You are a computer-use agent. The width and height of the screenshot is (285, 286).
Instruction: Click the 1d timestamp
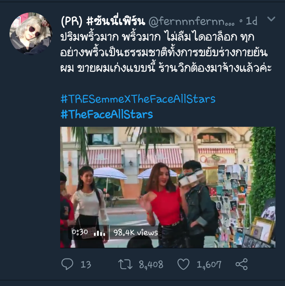252,21
